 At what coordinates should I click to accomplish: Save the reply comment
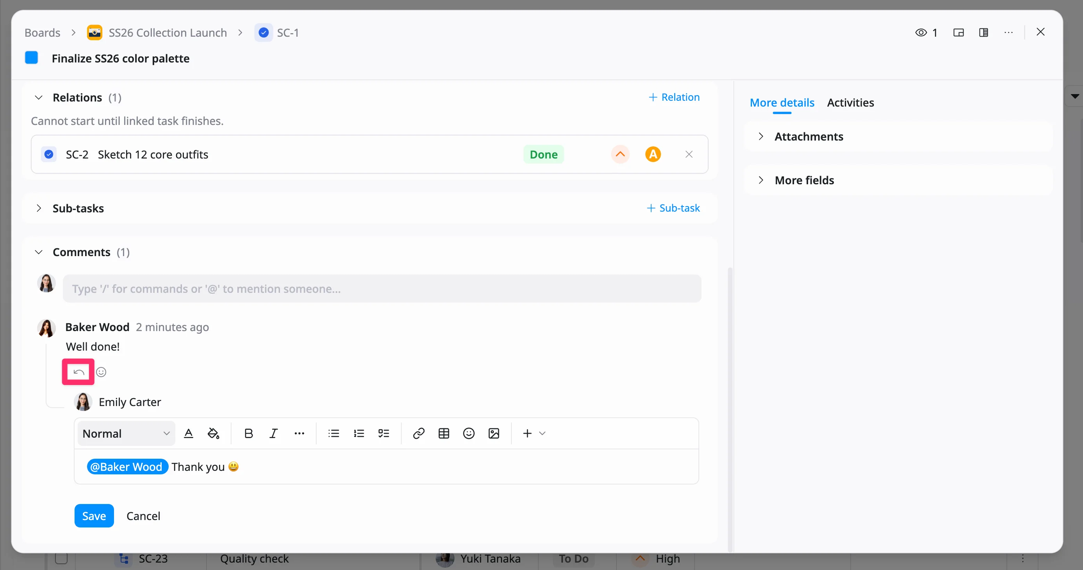pos(94,516)
